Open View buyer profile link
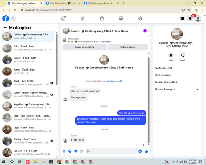This screenshot has height=165, width=206. pos(115,81)
